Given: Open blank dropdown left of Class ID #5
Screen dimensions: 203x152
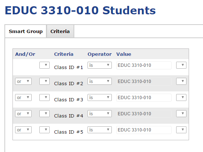Looking at the screenshot, I should pos(44,130).
